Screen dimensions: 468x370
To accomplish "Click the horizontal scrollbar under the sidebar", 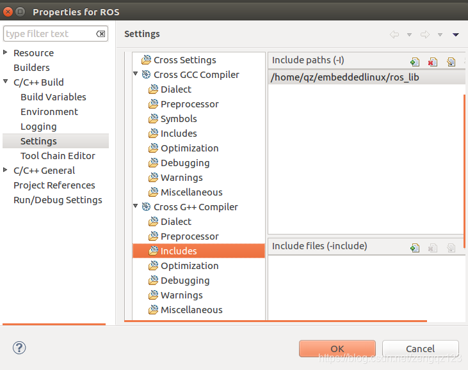I will [x=54, y=324].
